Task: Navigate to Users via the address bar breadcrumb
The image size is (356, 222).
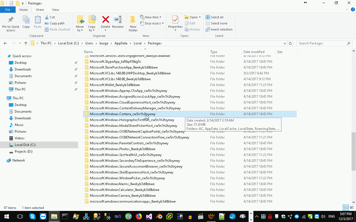Action: (x=89, y=43)
